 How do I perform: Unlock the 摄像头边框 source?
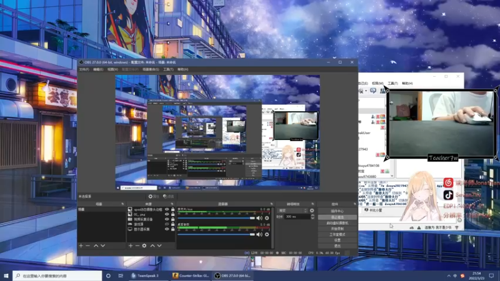click(173, 210)
